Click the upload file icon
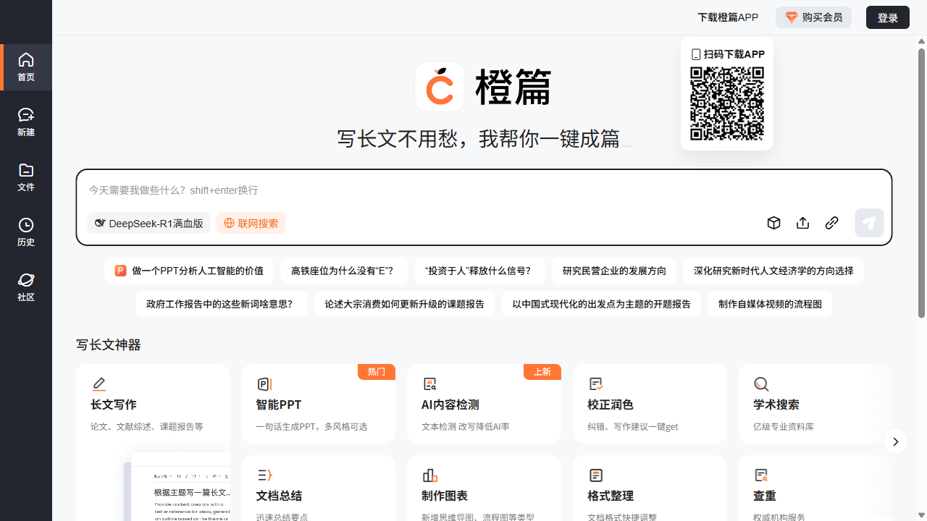Image resolution: width=927 pixels, height=521 pixels. point(802,223)
